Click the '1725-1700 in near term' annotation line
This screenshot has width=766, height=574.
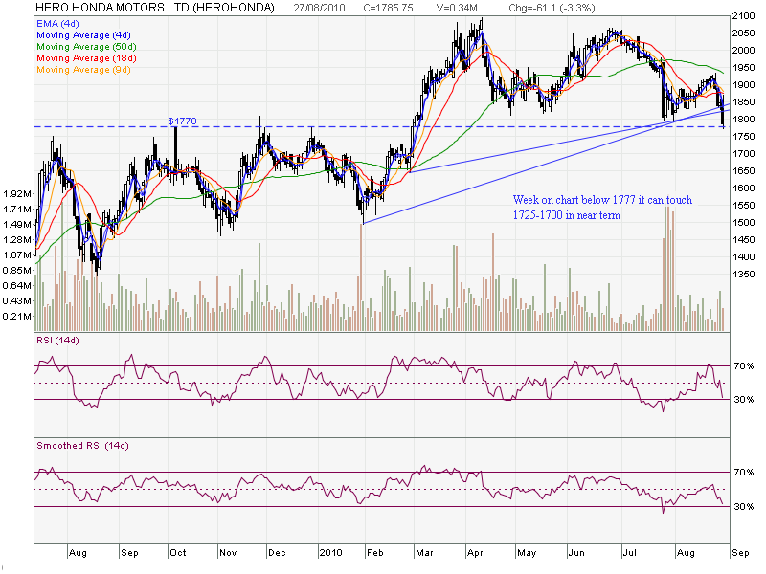tap(567, 215)
